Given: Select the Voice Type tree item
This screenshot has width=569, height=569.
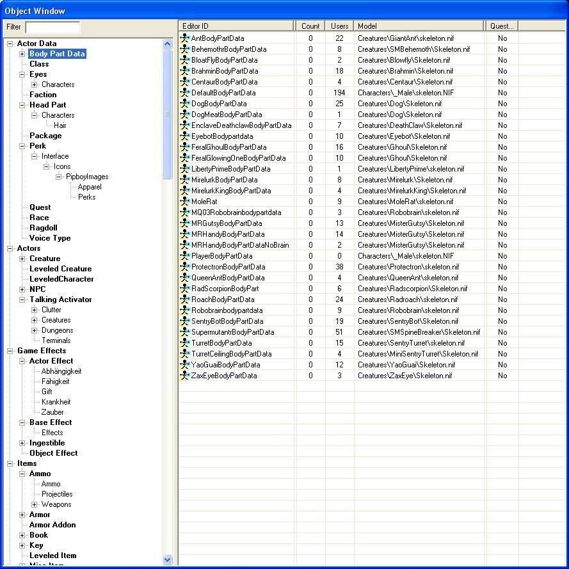Looking at the screenshot, I should [x=50, y=238].
